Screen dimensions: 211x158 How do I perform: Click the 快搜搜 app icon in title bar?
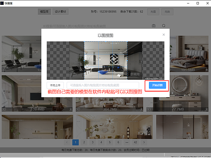[x=2, y=3]
